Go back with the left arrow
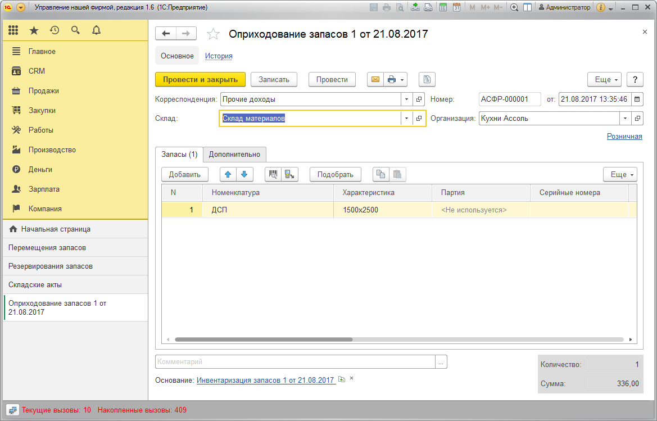 pyautogui.click(x=166, y=34)
